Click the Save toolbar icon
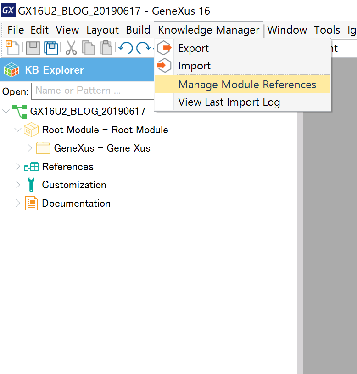This screenshot has width=357, height=374. (33, 48)
